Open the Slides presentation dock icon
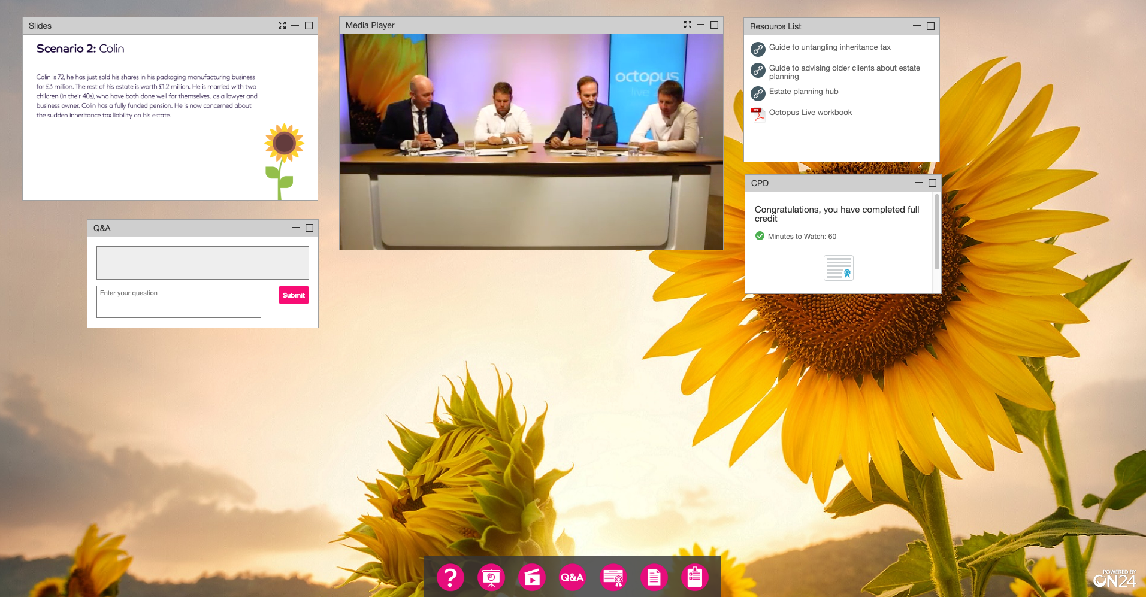The image size is (1146, 597). (491, 577)
